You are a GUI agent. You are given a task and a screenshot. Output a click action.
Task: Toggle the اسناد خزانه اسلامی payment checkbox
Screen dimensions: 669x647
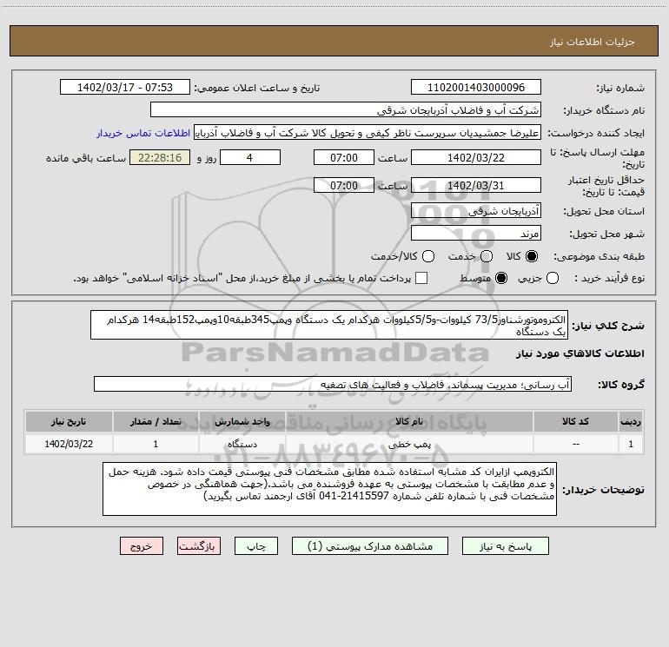421,279
